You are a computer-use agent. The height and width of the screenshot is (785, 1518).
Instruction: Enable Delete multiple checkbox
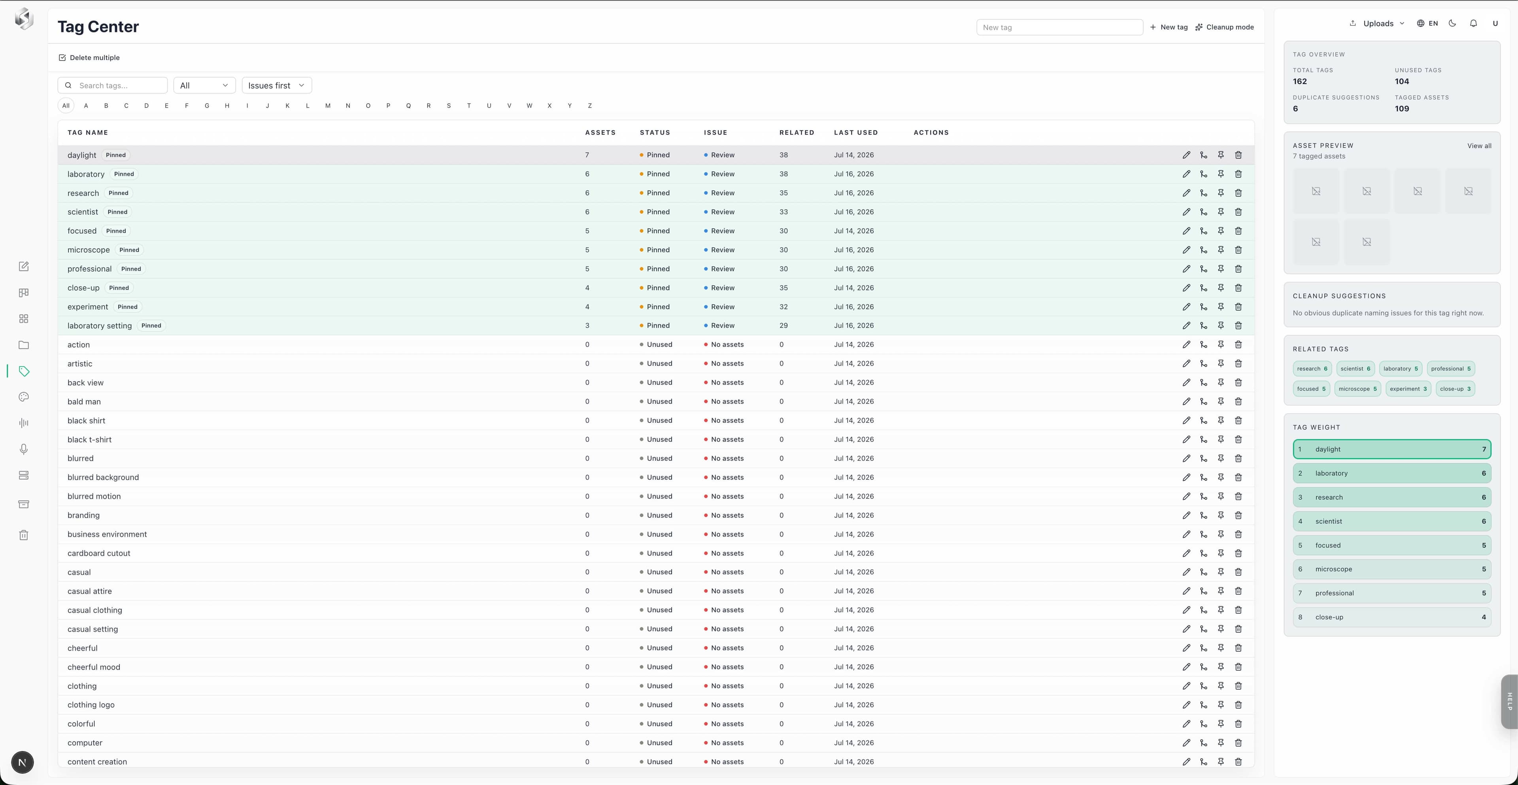[x=89, y=58]
